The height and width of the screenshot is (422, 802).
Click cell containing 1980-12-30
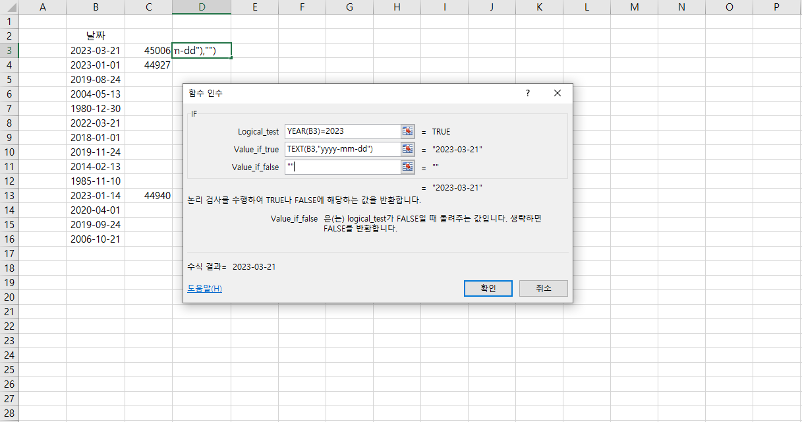coord(96,109)
